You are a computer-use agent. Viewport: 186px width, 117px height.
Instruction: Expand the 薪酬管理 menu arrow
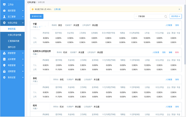pyautogui.click(x=23, y=53)
